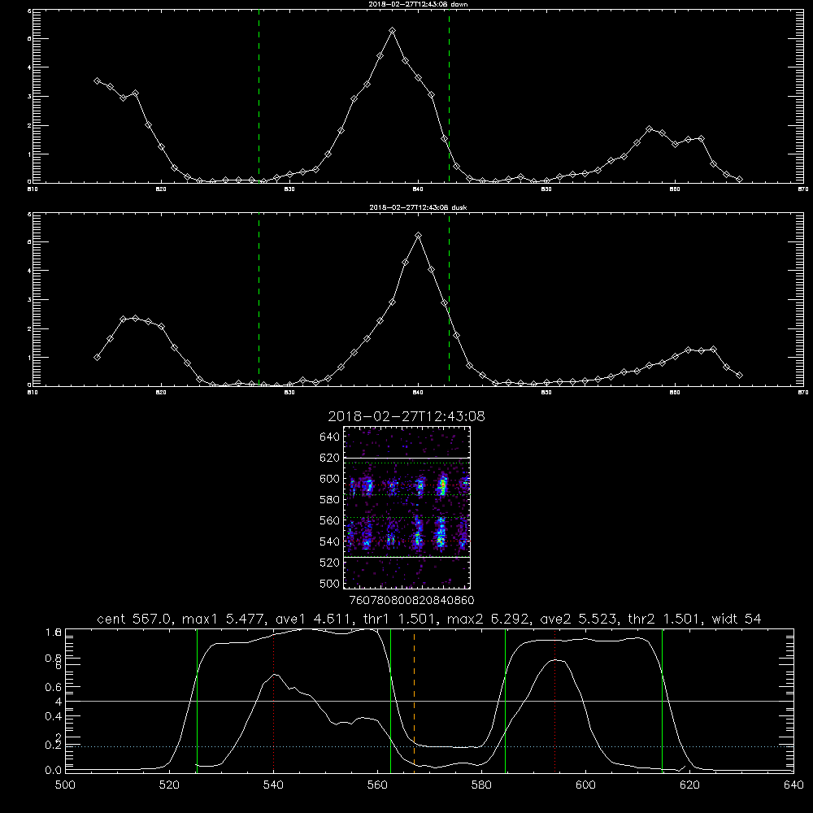This screenshot has width=813, height=813.
Task: Click the second plot title ending in dusk
Action: click(418, 207)
